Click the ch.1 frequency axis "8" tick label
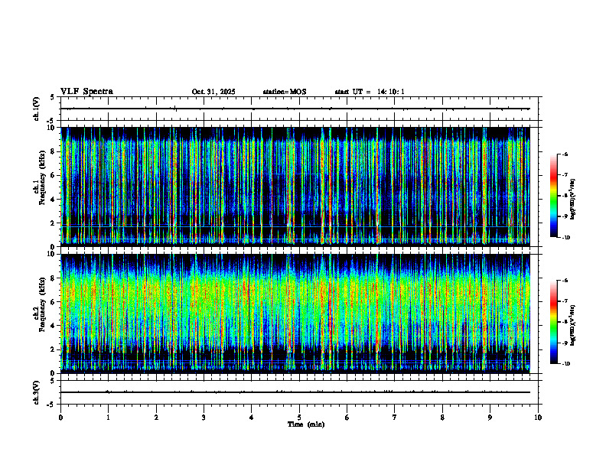The width and height of the screenshot is (606, 468). click(x=54, y=151)
